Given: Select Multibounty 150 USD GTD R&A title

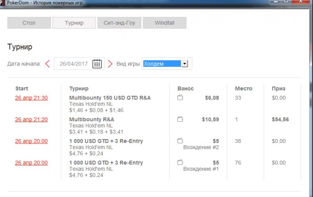Looking at the screenshot, I should pos(110,98).
